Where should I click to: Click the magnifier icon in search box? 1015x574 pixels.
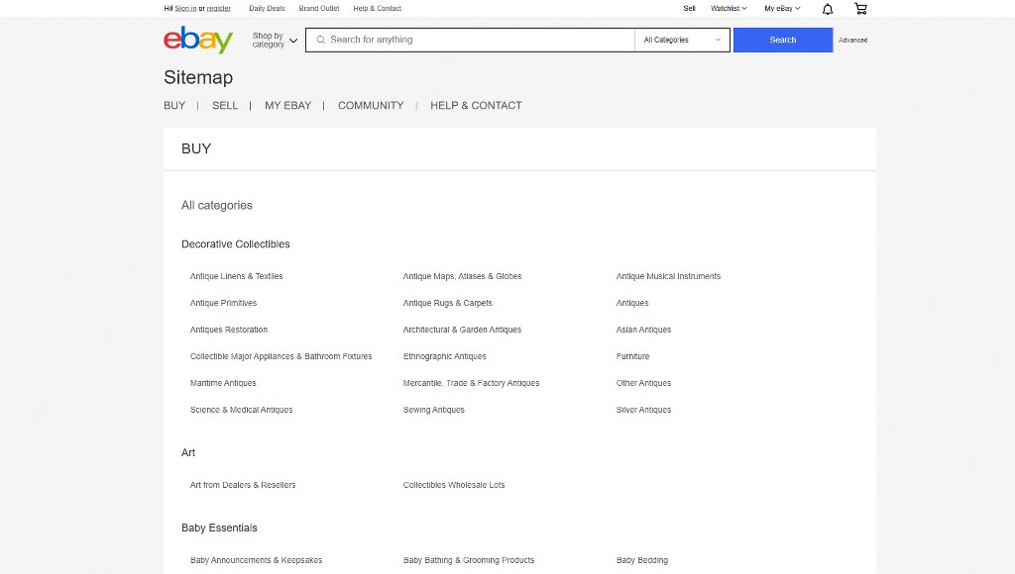320,40
